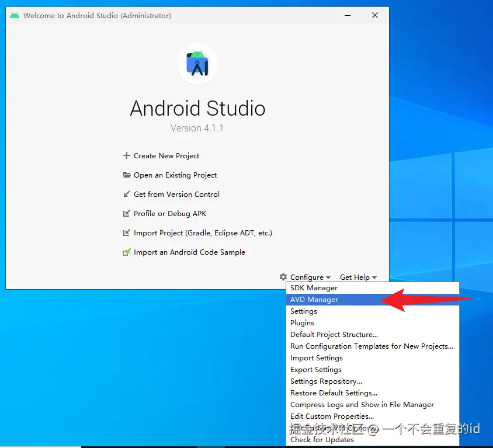Choose Get from Version Control
The image size is (493, 448).
point(176,195)
